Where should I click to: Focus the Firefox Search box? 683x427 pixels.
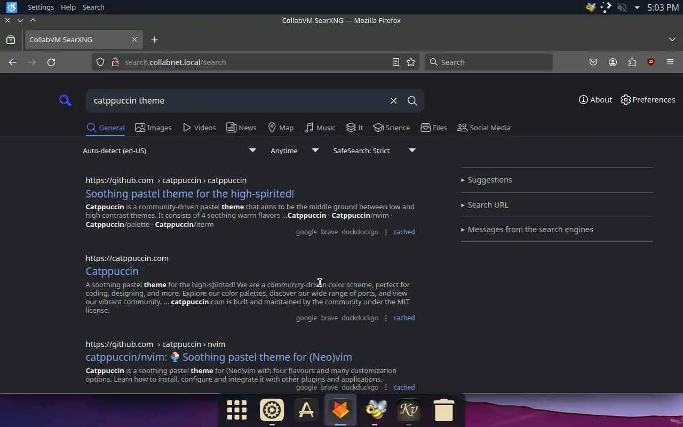click(x=489, y=62)
